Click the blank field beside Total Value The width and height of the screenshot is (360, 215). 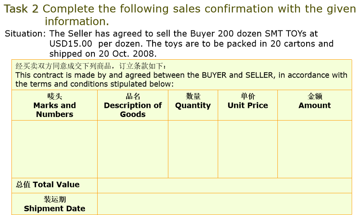coord(224,185)
